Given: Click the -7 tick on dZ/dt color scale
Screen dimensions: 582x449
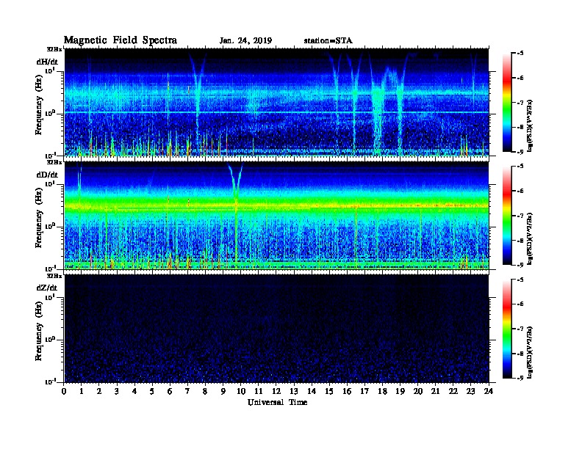Looking at the screenshot, I should click(x=520, y=329).
